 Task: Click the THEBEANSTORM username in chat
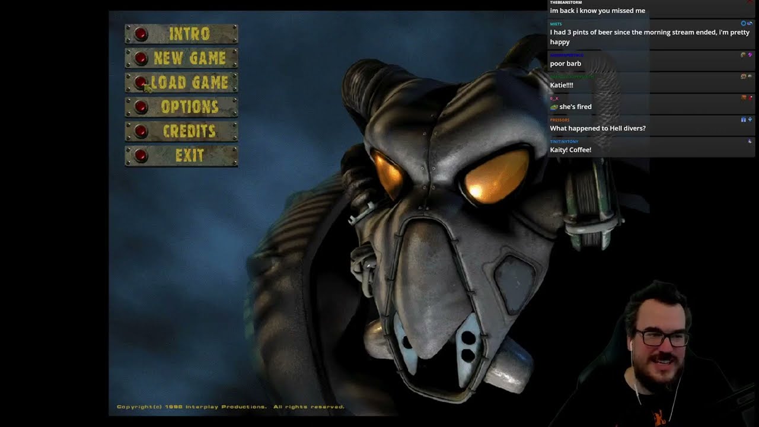tap(566, 2)
